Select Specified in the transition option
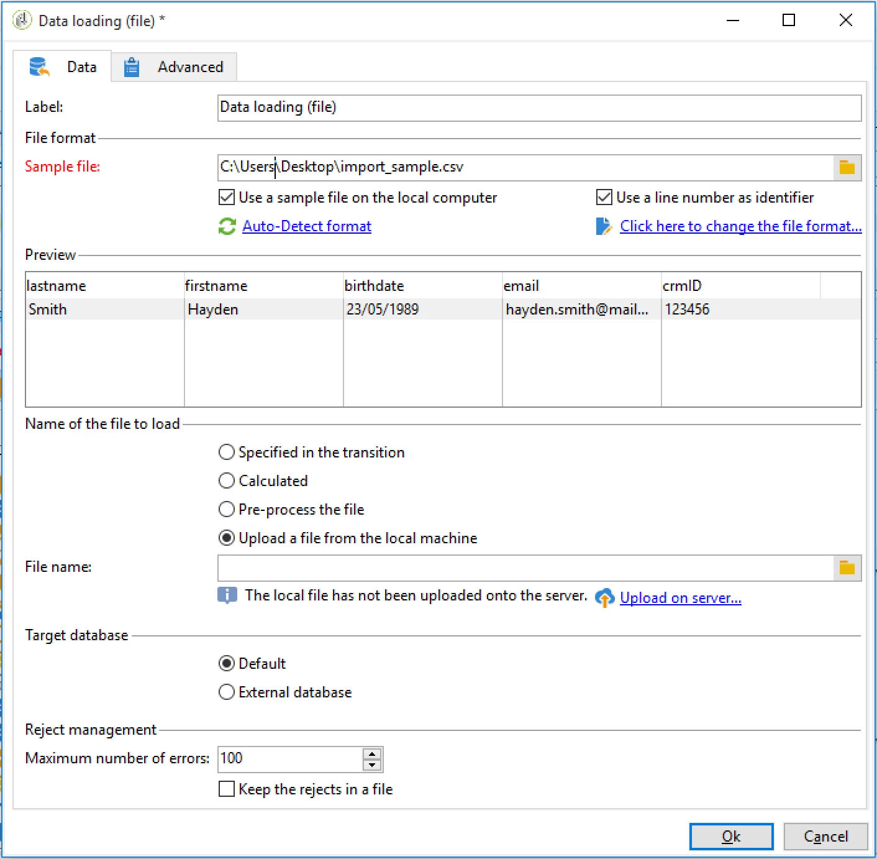This screenshot has height=859, width=877. tap(227, 452)
